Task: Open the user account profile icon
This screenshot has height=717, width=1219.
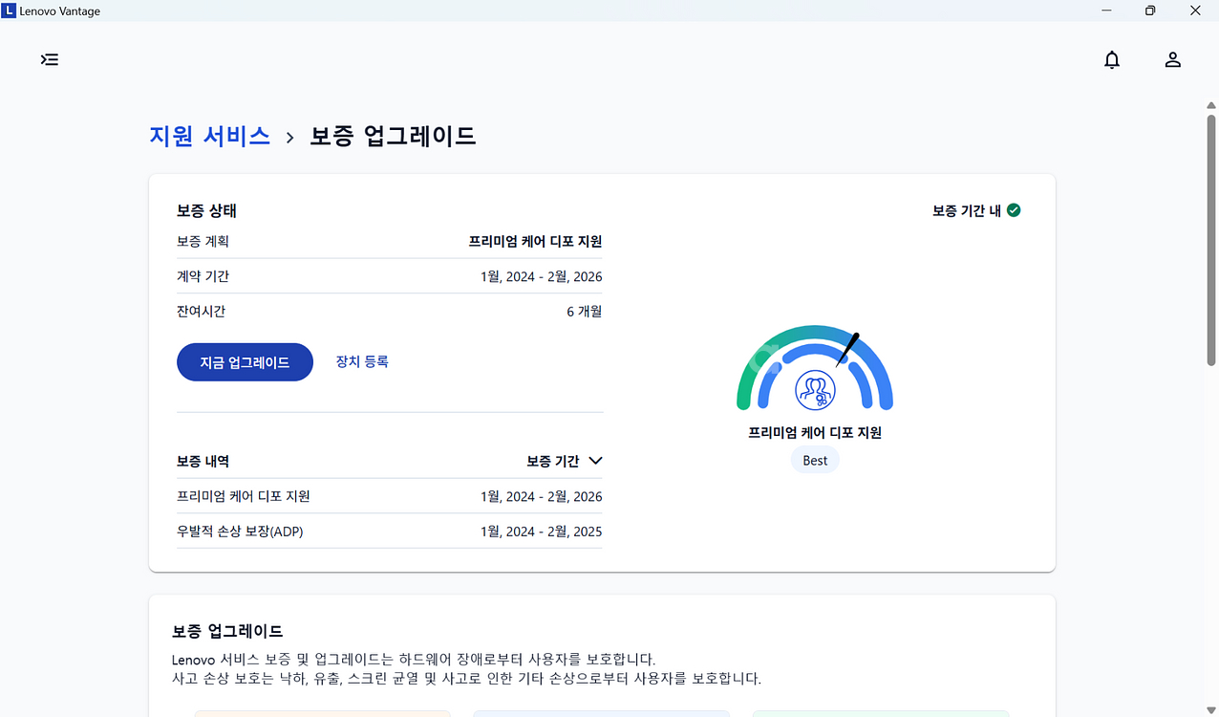Action: [x=1173, y=60]
